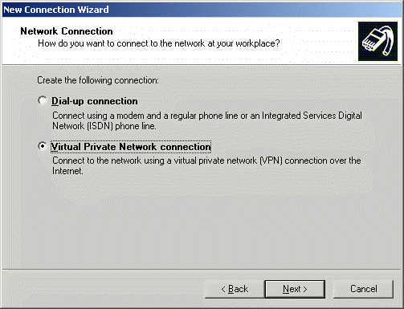Select the Dial-up connection radio button
Image resolution: width=404 pixels, height=309 pixels.
(x=43, y=101)
